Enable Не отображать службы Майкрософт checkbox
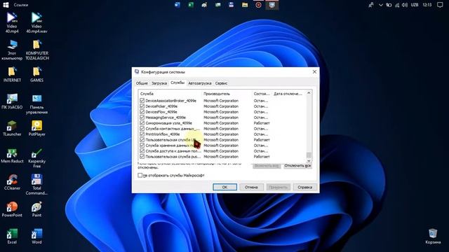449x252 pixels. pyautogui.click(x=140, y=175)
